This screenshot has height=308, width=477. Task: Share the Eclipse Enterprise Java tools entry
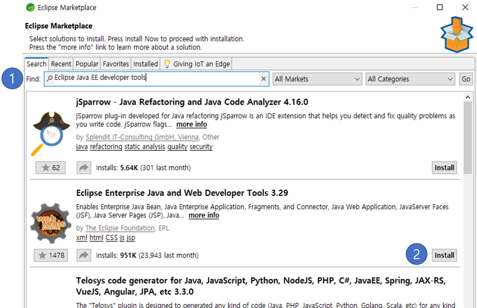pyautogui.click(x=84, y=255)
